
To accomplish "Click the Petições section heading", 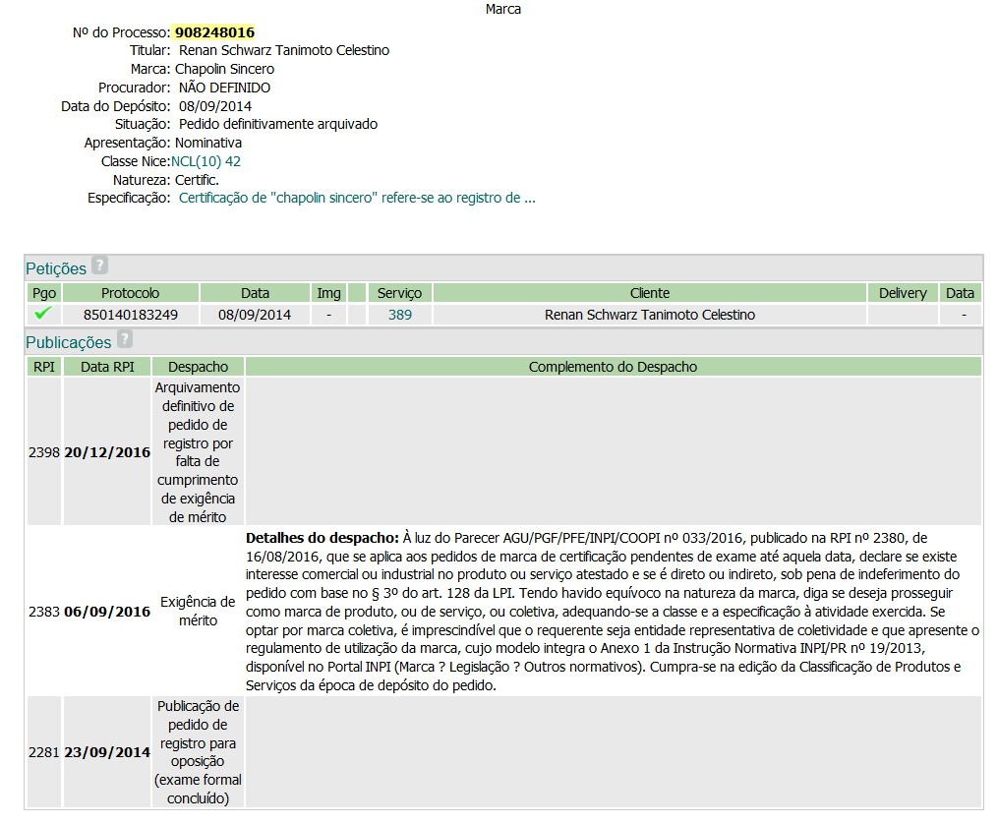I will (56, 268).
